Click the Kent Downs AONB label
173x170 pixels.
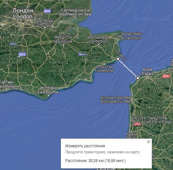pyautogui.click(x=91, y=56)
